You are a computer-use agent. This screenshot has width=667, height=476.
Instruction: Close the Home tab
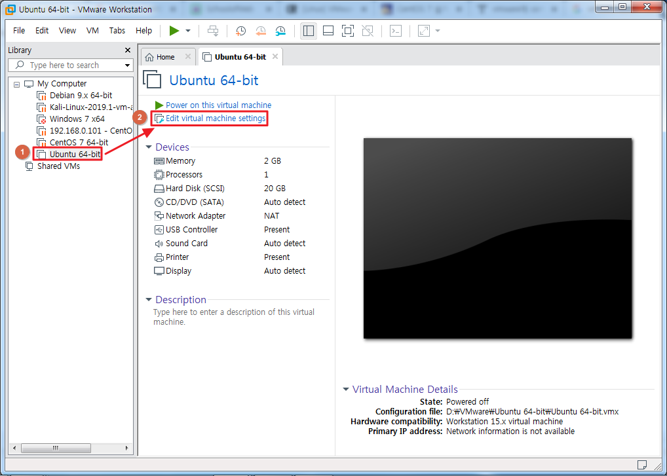pyautogui.click(x=188, y=56)
